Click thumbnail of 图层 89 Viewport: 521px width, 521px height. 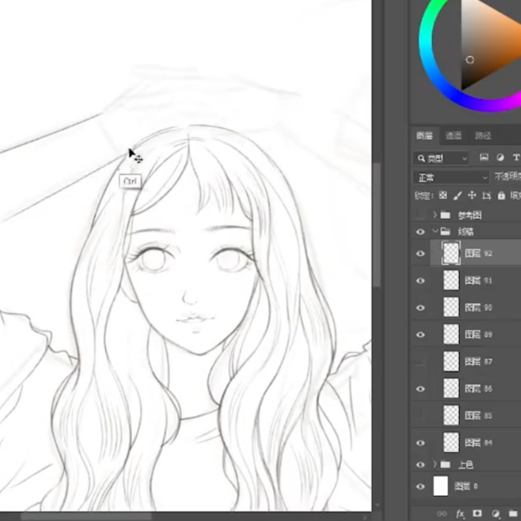pyautogui.click(x=451, y=334)
